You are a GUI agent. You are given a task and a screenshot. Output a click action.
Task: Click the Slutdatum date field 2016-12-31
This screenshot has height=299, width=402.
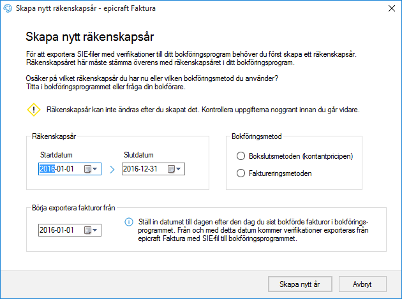coord(153,169)
